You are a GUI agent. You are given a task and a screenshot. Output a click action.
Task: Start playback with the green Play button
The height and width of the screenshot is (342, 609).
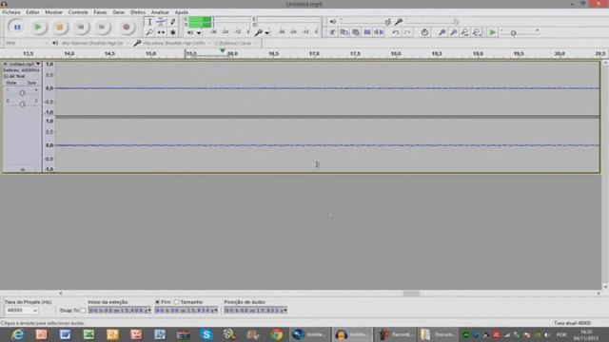point(38,28)
